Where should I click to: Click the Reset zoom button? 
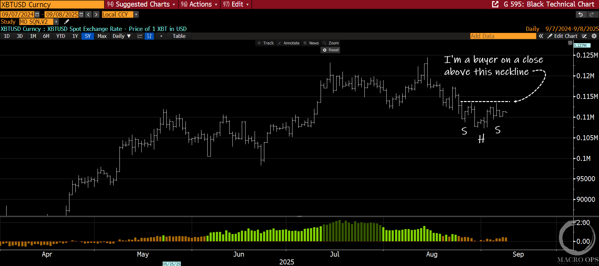point(331,50)
